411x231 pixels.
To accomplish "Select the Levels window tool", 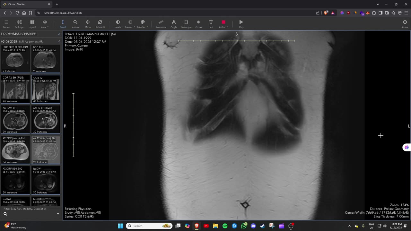I will pyautogui.click(x=118, y=24).
